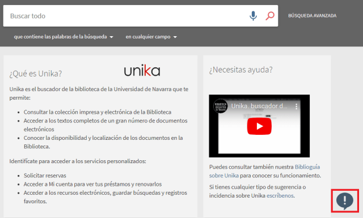Click the video title 'Unika. buscador d...'
Screen dimensions: 363x218
pos(259,106)
